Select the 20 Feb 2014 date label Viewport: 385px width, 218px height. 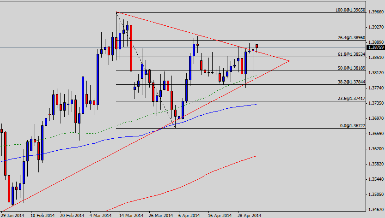72,215
